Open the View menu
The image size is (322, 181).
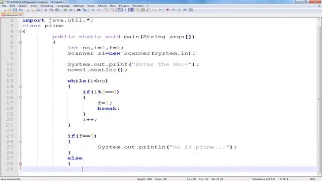click(34, 6)
